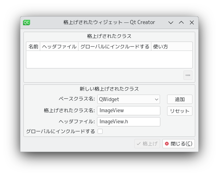Click the 新しい格上げされたクラス group title
The height and width of the screenshot is (176, 219).
tap(109, 89)
